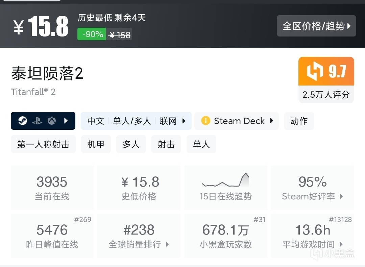Image resolution: width=365 pixels, height=267 pixels.
Task: Expand the platforms list arrow
Action: (66, 121)
